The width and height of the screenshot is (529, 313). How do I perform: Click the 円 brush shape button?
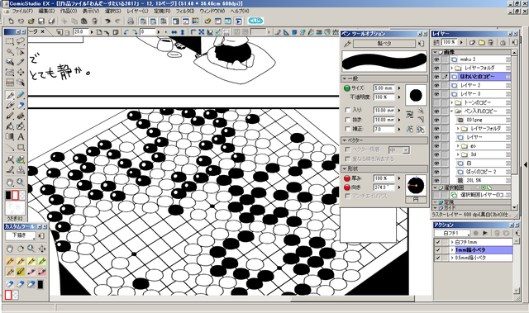[416, 200]
